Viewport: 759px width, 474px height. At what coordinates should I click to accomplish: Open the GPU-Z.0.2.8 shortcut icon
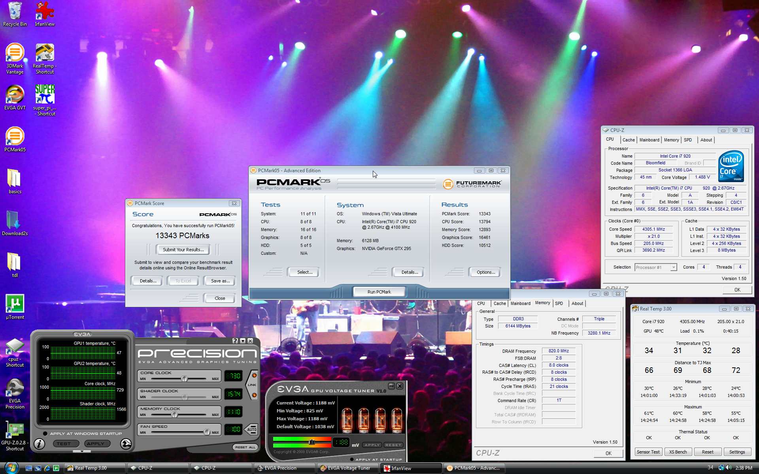(15, 436)
